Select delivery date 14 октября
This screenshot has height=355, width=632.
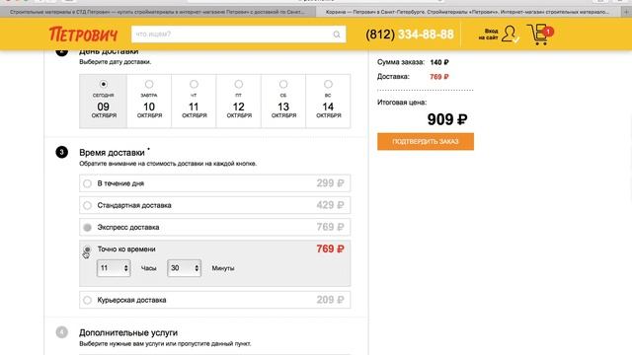[328, 101]
